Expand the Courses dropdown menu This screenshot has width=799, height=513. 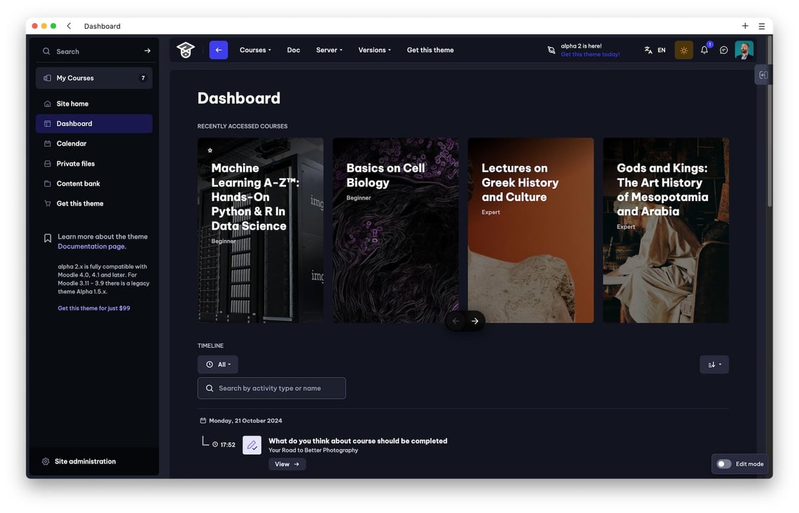(x=255, y=50)
